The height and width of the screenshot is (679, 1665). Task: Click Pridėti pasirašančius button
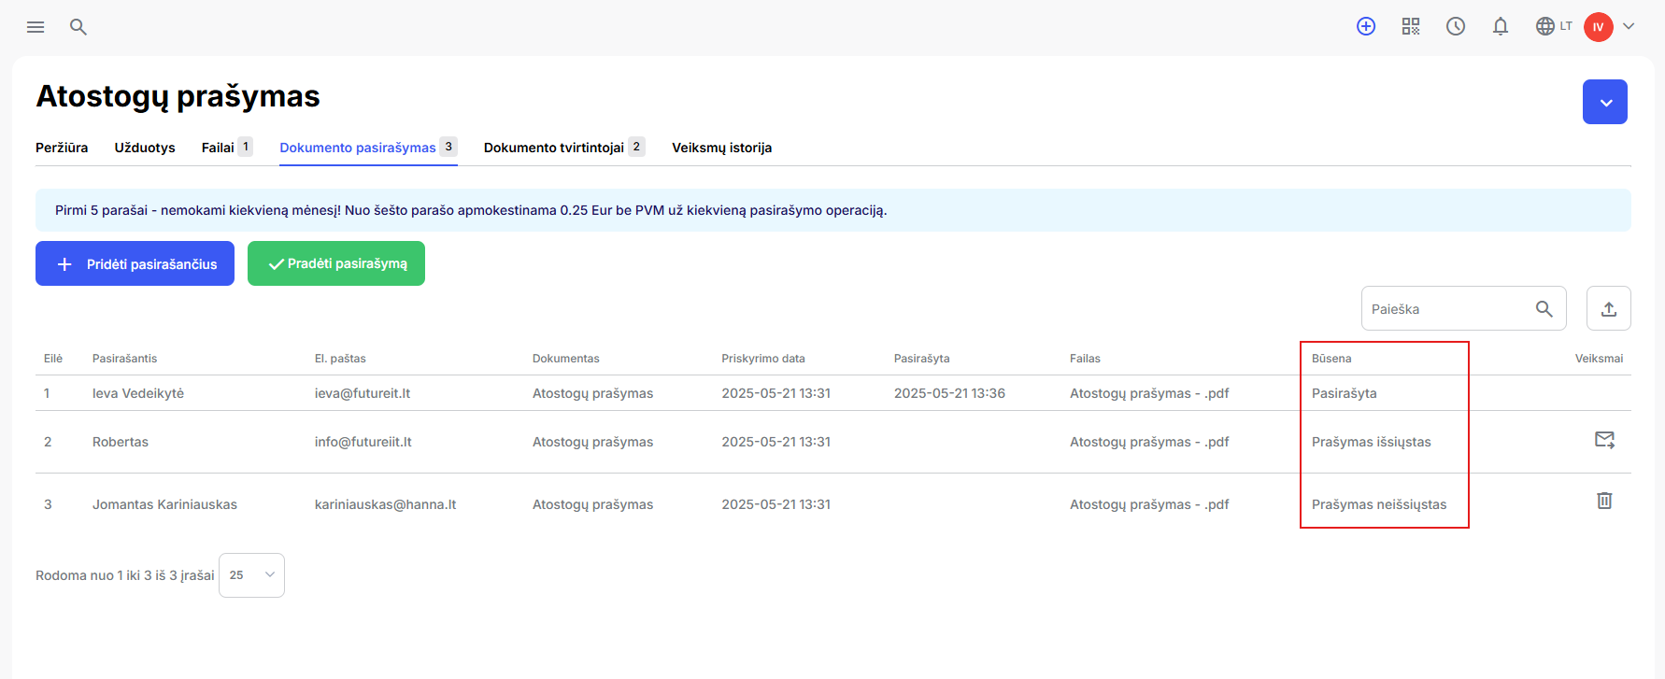coord(135,263)
